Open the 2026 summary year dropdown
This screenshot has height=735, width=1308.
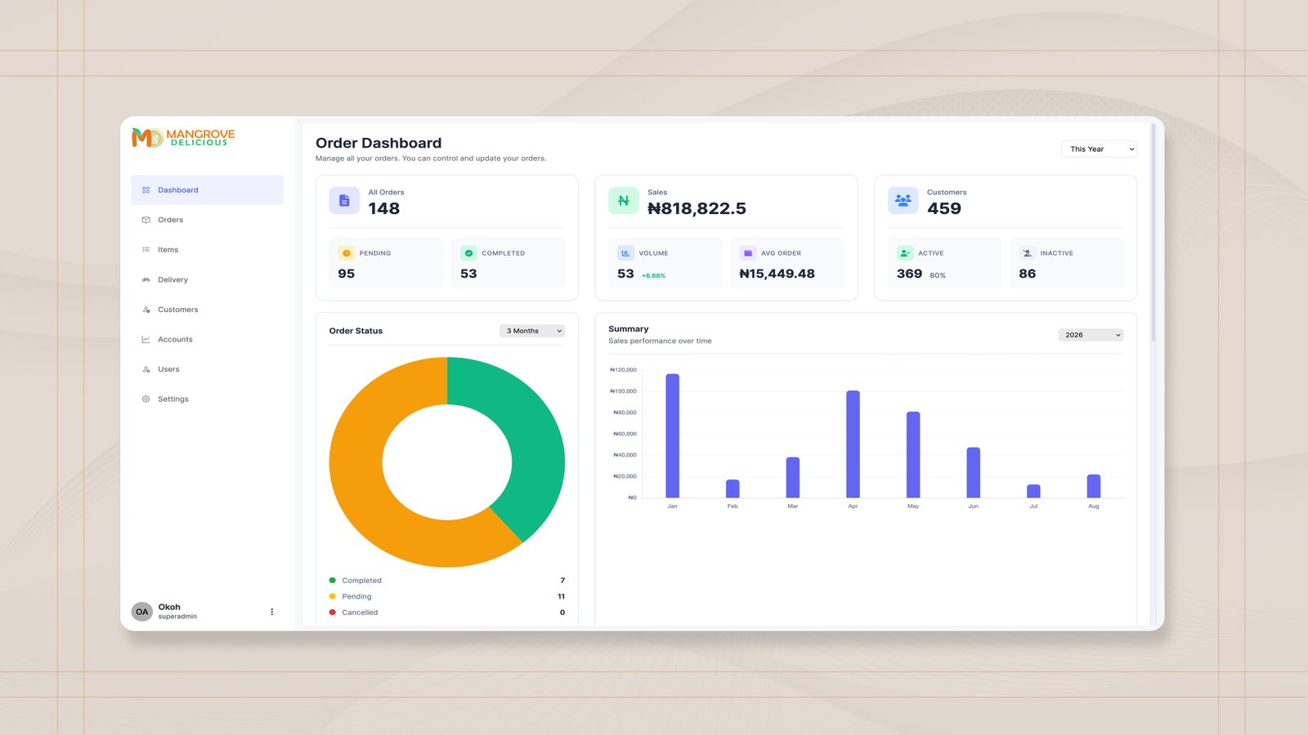click(x=1091, y=335)
